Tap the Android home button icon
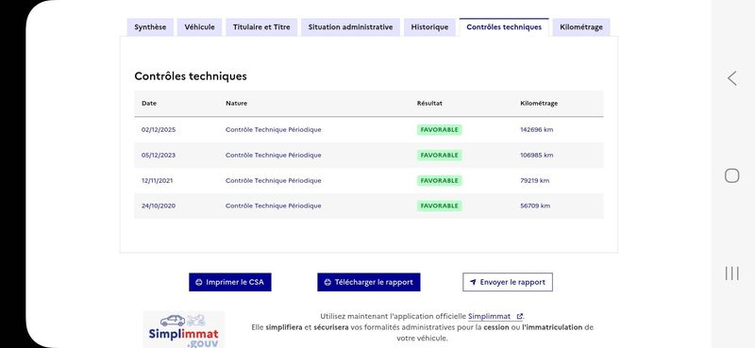 [x=732, y=175]
